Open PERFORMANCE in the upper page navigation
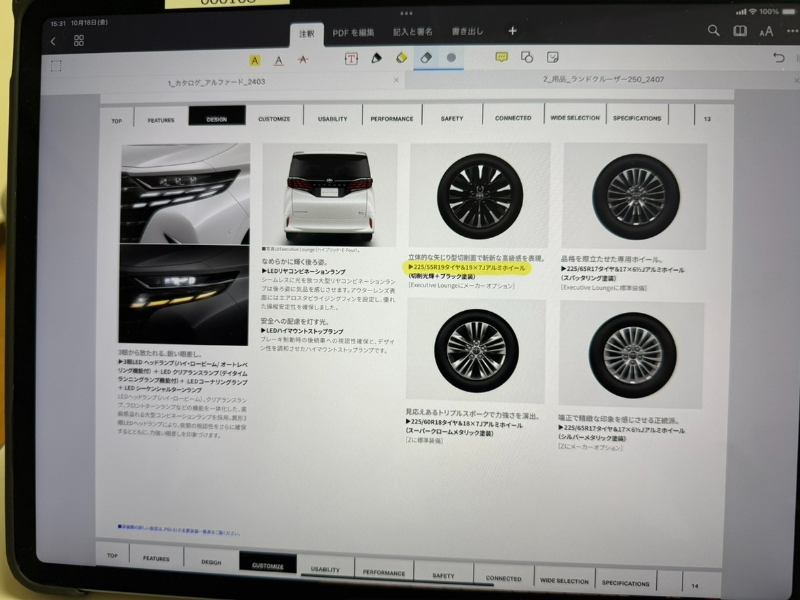Viewport: 800px width, 600px height. click(392, 118)
